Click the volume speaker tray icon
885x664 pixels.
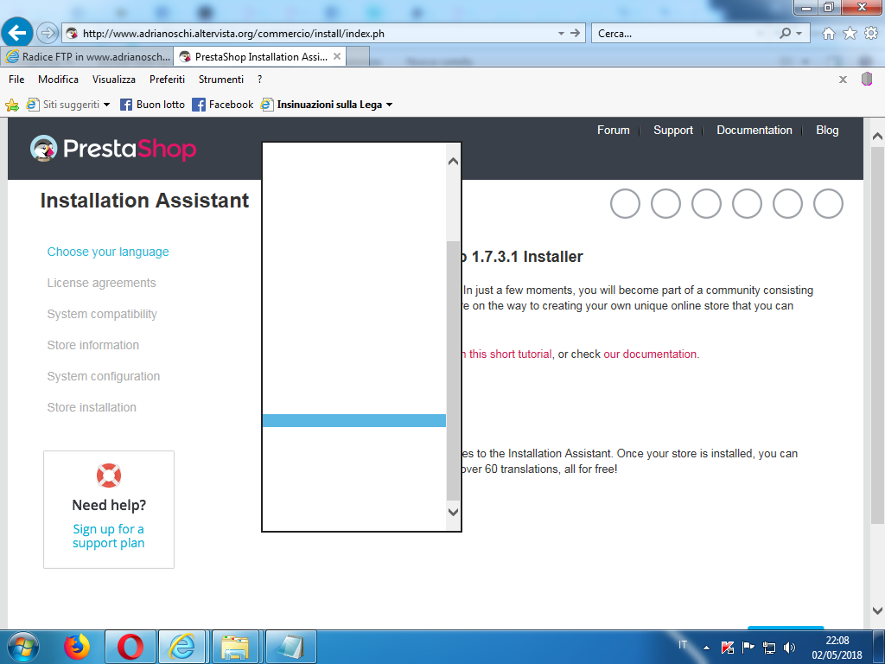click(x=789, y=648)
